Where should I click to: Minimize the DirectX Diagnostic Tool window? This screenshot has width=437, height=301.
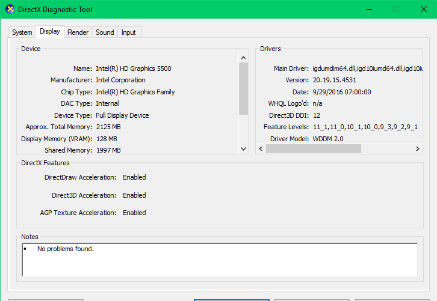[x=369, y=9]
